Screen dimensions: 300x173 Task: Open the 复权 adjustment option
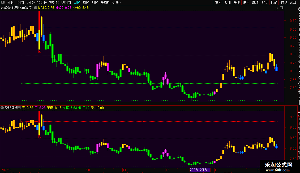tap(218, 2)
